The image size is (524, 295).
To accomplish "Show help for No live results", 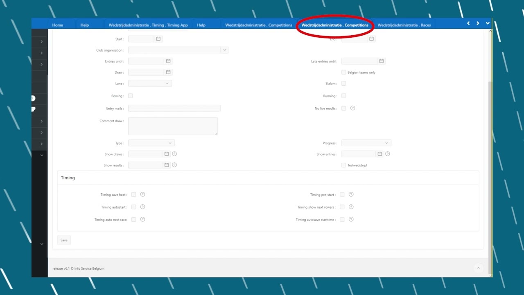I will point(352,108).
